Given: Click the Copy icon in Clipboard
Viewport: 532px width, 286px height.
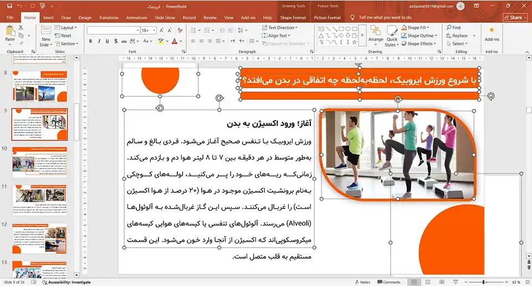Looking at the screenshot, I should pyautogui.click(x=21, y=35).
